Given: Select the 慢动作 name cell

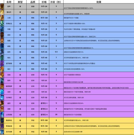Looking at the screenshot, I should tap(9, 12).
